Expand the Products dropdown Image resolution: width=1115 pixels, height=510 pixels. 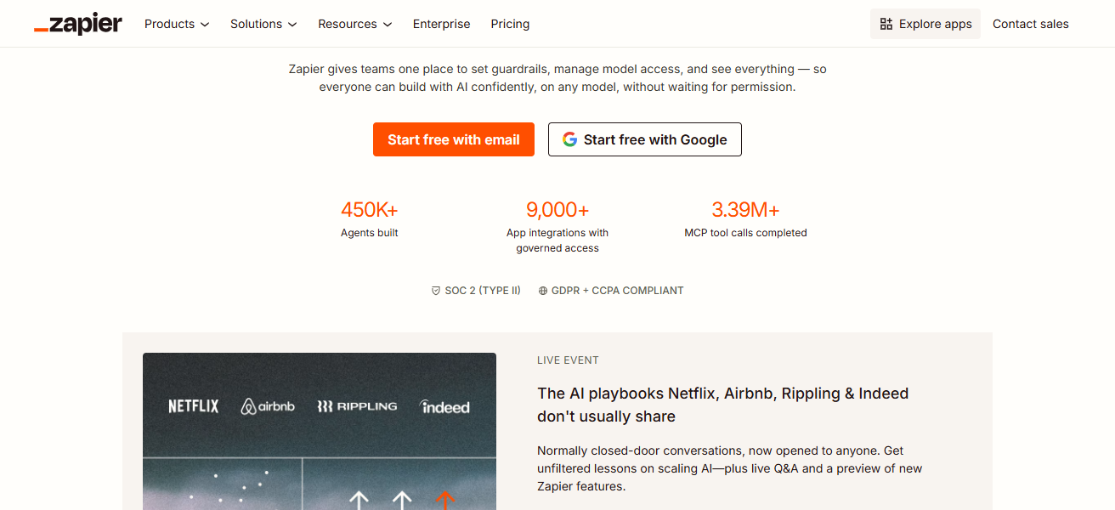point(176,24)
